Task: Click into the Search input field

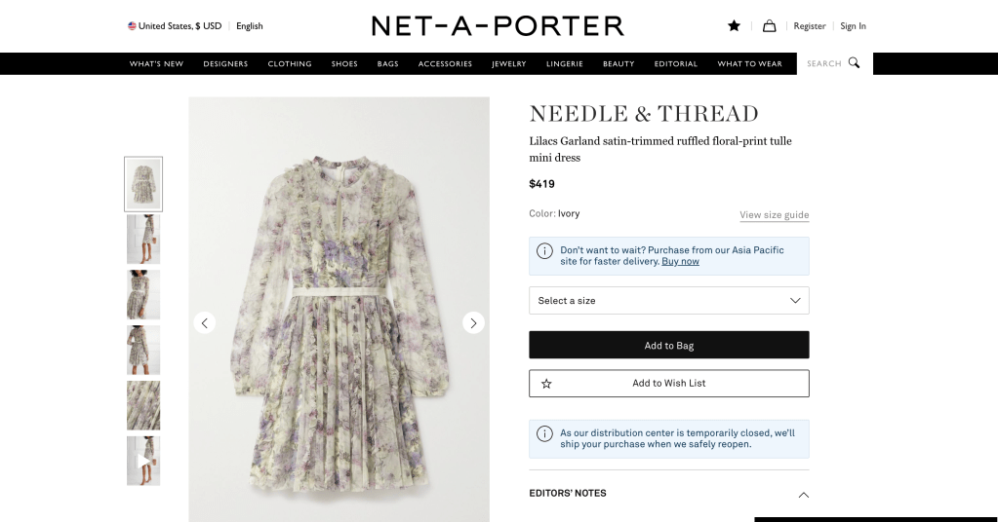Action: point(823,64)
